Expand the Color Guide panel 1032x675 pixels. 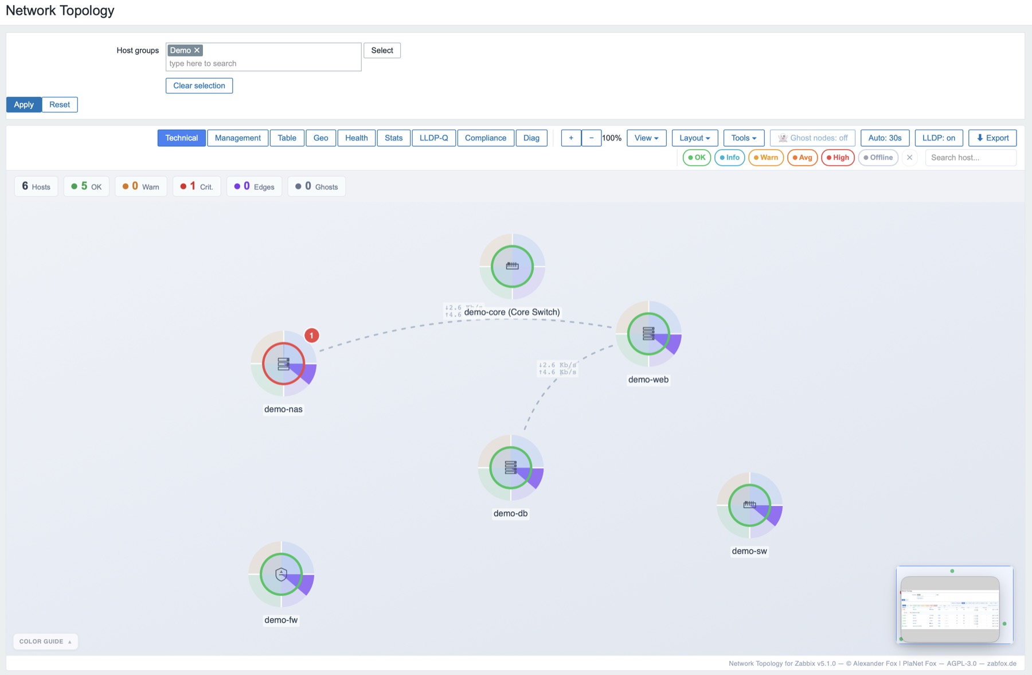click(45, 641)
